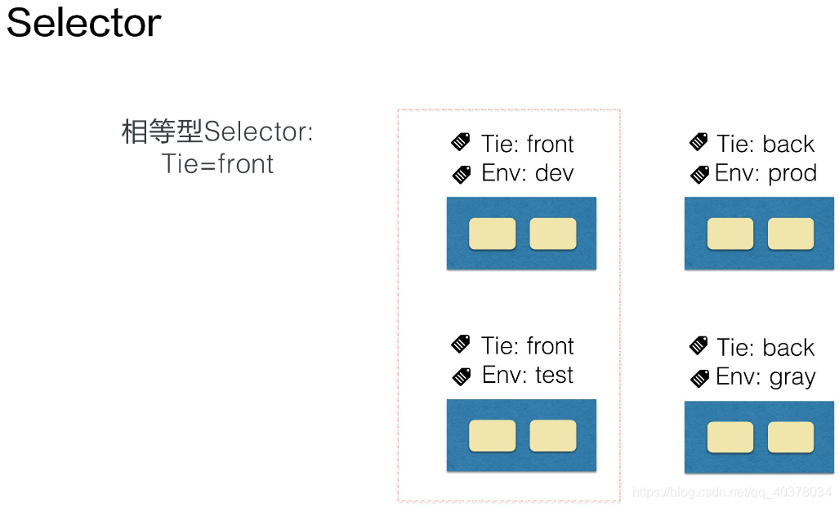Screen dimensions: 839x507
Task: Select the left yellow pod in the dev box
Action: pyautogui.click(x=493, y=233)
